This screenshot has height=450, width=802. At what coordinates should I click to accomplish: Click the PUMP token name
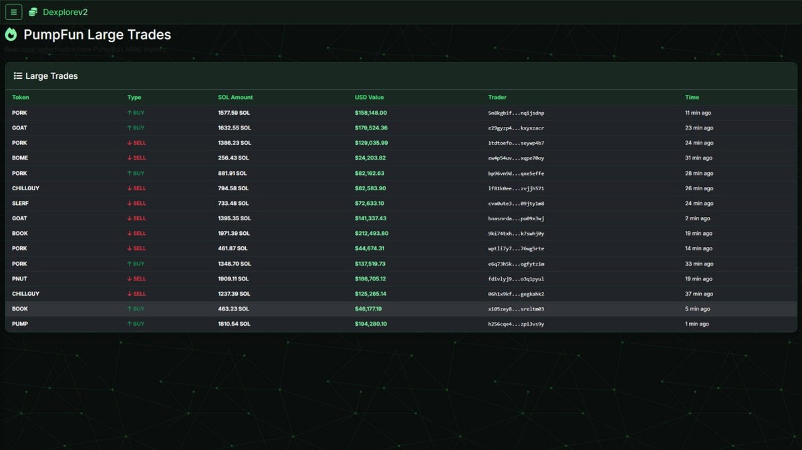click(x=20, y=324)
